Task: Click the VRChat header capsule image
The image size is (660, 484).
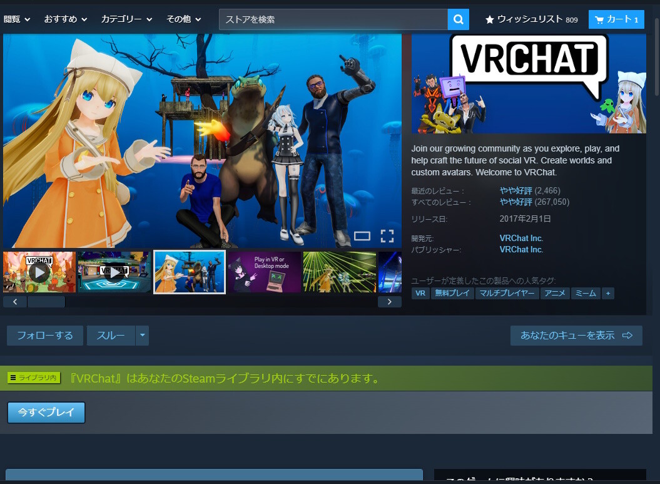Action: (x=529, y=84)
